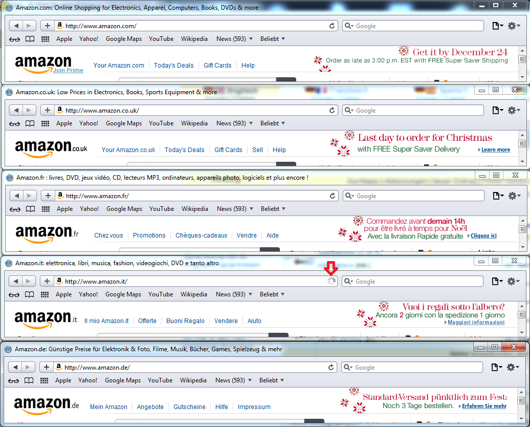This screenshot has width=530, height=427.
Task: Click Join Prime link
Action: point(68,70)
